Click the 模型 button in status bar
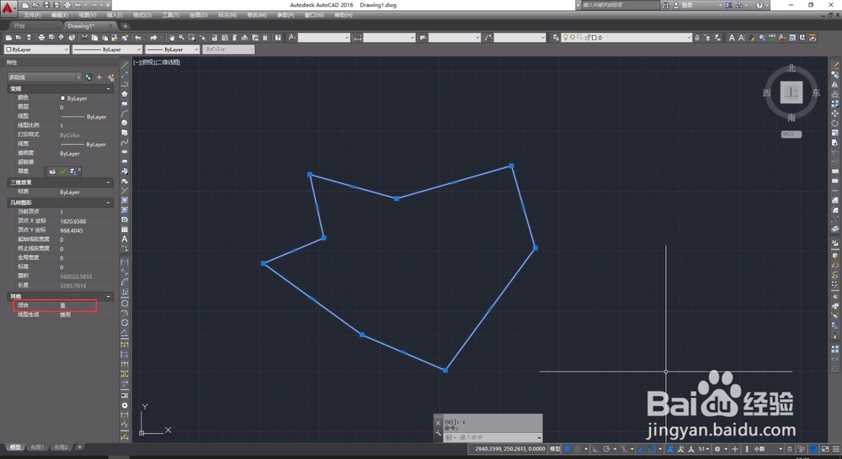842x459 pixels. pyautogui.click(x=555, y=449)
